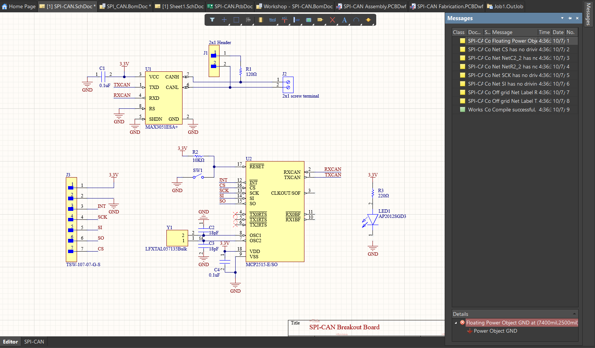Select the SPI-CAN sheet tab at bottom
Viewport: 595px width, 348px height.
pyautogui.click(x=34, y=342)
